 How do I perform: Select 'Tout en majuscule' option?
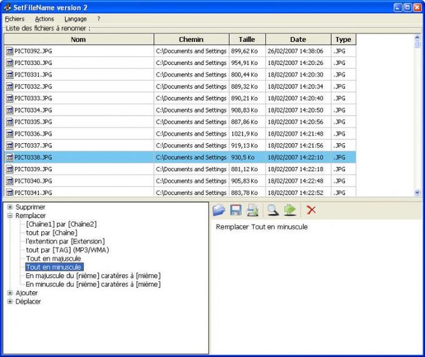tap(53, 258)
